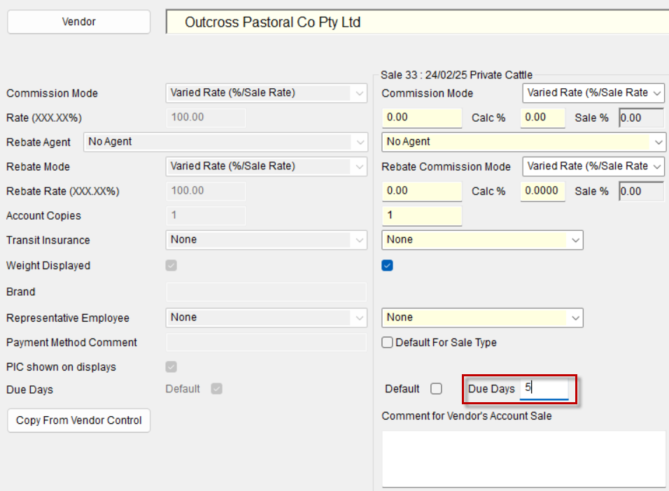This screenshot has height=491, width=669.
Task: Open the sale Commission Mode dropdown
Action: [593, 92]
